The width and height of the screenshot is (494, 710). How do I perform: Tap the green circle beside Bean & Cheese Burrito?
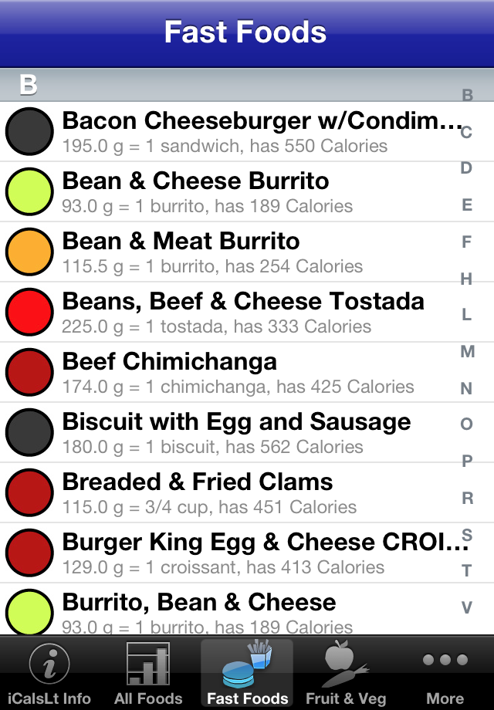click(x=29, y=191)
